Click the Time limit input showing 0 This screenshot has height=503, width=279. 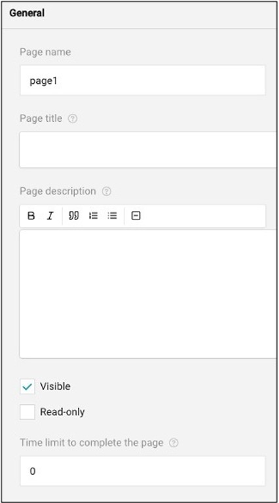point(143,471)
